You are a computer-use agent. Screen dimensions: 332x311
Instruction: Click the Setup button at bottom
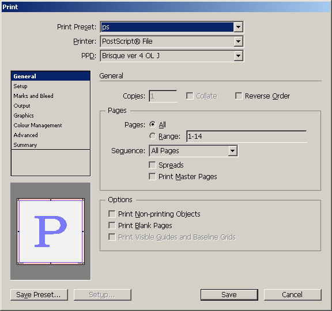coord(103,295)
